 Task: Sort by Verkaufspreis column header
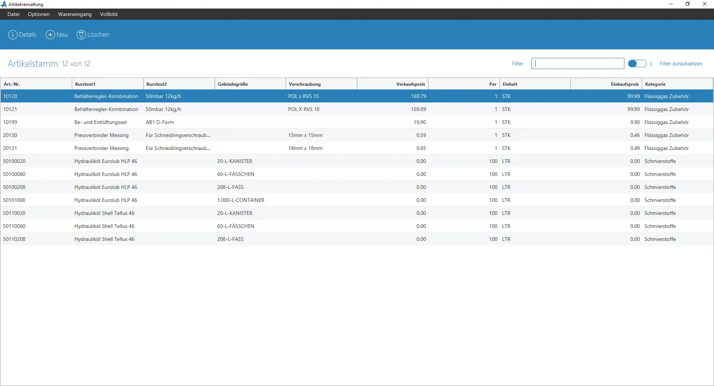[x=393, y=84]
